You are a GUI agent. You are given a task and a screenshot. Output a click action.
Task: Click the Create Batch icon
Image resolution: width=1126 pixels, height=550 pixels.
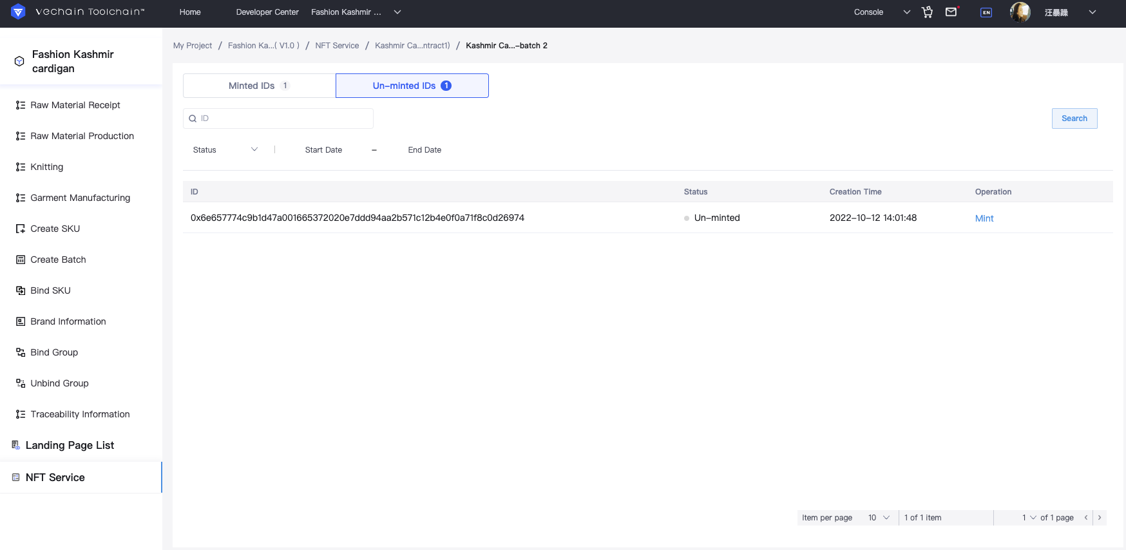(21, 260)
